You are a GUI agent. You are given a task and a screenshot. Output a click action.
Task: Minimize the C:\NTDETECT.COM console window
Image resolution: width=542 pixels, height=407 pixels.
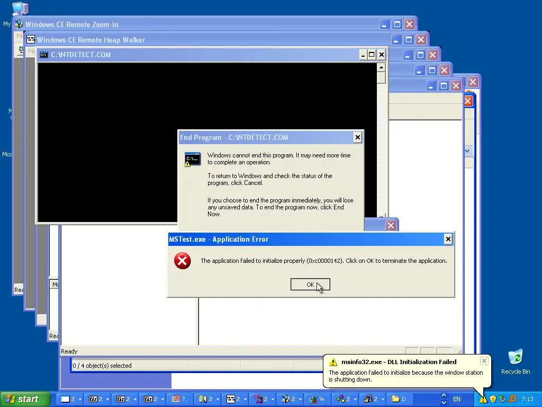[x=363, y=55]
